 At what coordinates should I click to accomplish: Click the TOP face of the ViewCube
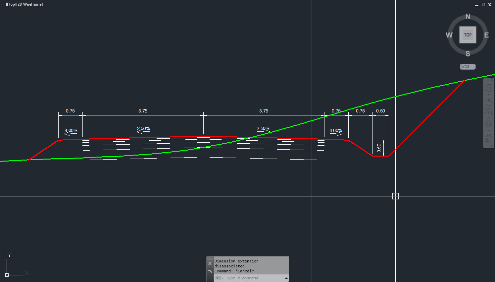click(468, 35)
